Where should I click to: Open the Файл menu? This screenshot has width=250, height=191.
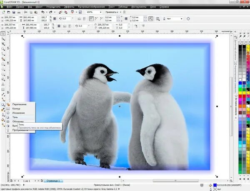[10, 7]
